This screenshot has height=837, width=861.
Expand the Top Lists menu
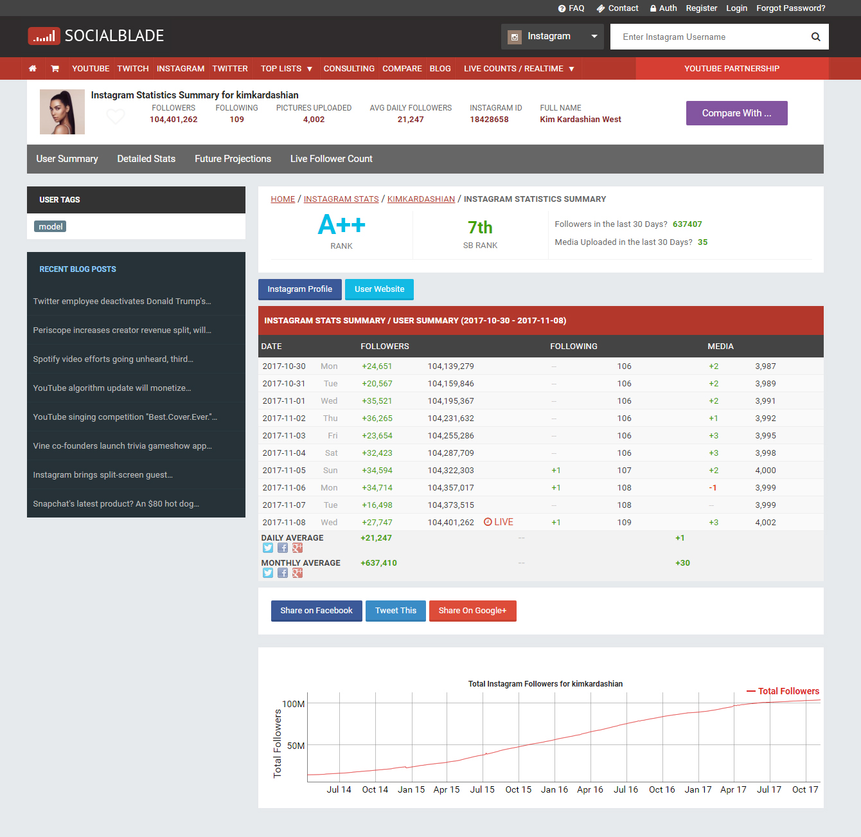coord(287,69)
